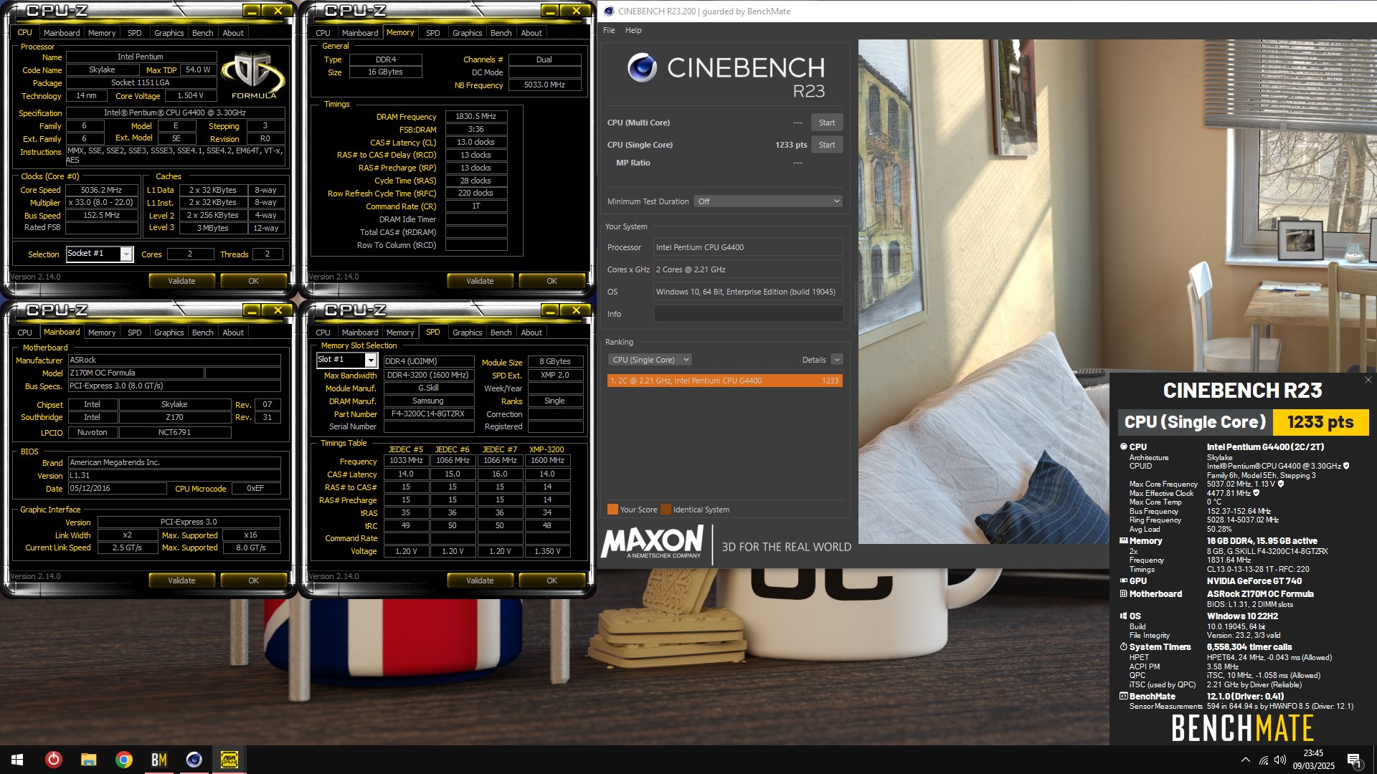The height and width of the screenshot is (774, 1377).
Task: Start the CPU (Multi Core) test
Action: tap(826, 123)
